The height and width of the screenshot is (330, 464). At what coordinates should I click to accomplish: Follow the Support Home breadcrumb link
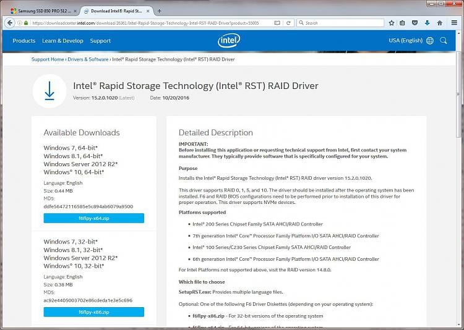48,59
